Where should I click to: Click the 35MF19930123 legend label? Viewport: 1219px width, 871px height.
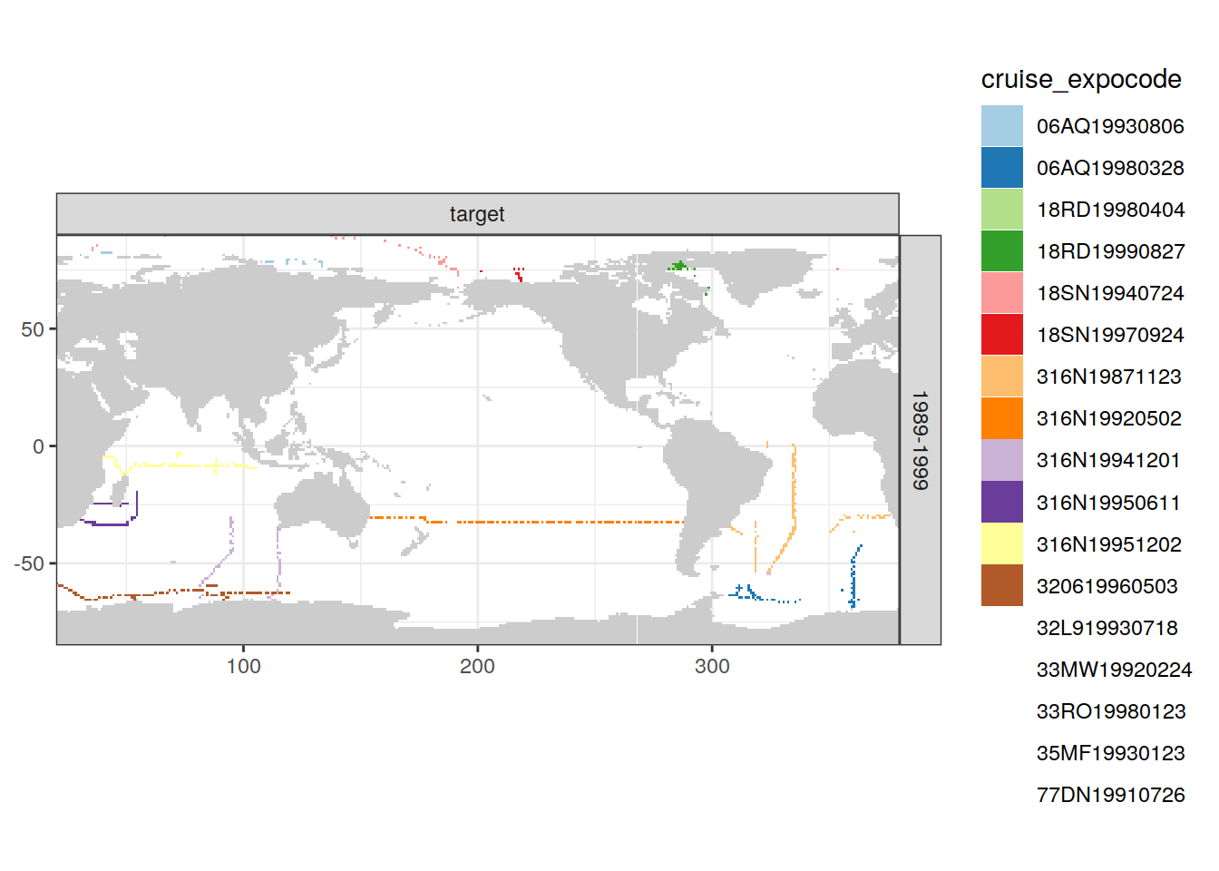[1110, 753]
